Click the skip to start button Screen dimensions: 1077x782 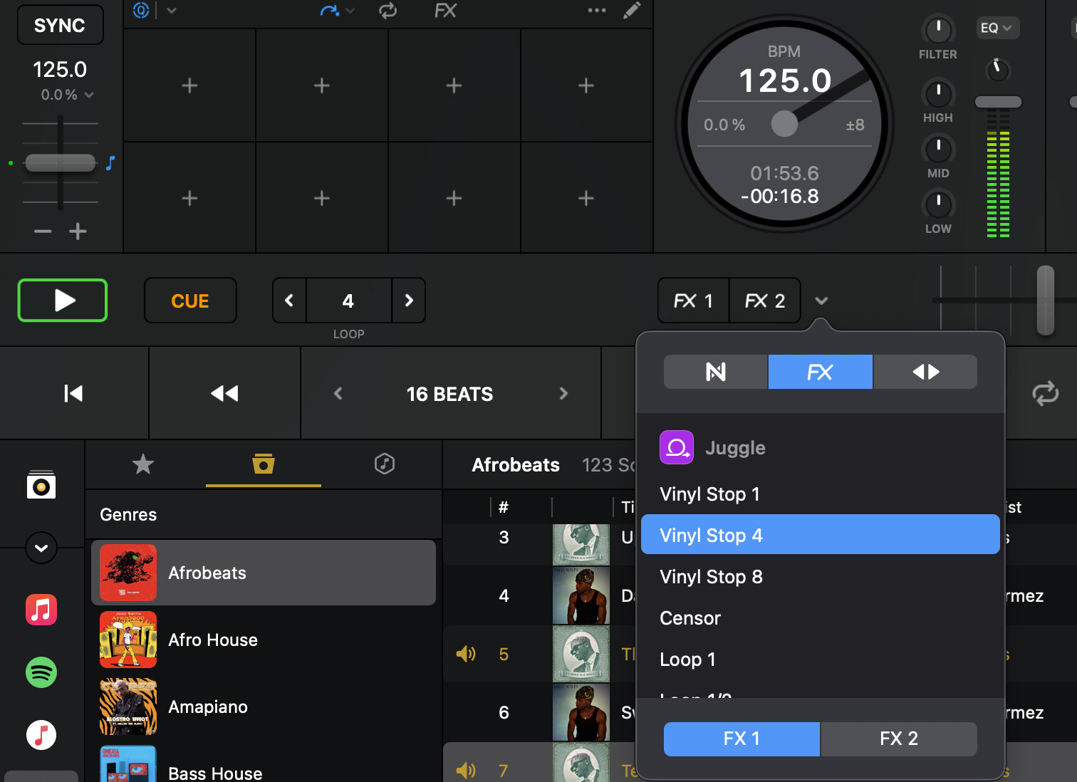pyautogui.click(x=73, y=393)
